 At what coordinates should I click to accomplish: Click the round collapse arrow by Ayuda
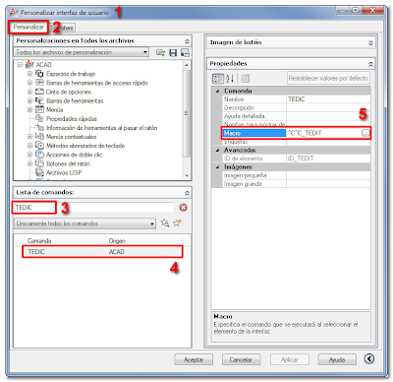click(x=369, y=359)
